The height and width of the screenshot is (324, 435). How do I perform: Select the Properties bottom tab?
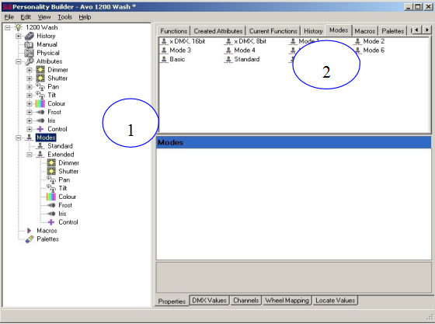[172, 301]
